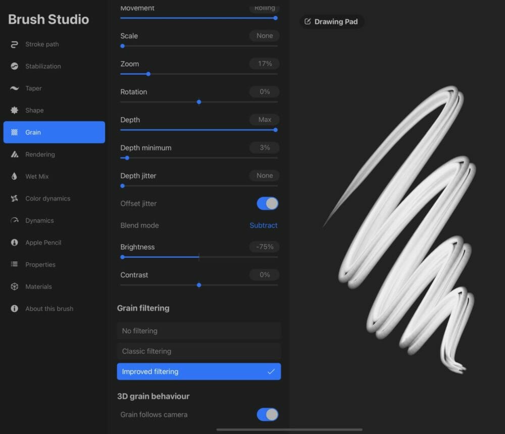
Task: Open the Blend mode Subtract selector
Action: click(264, 225)
